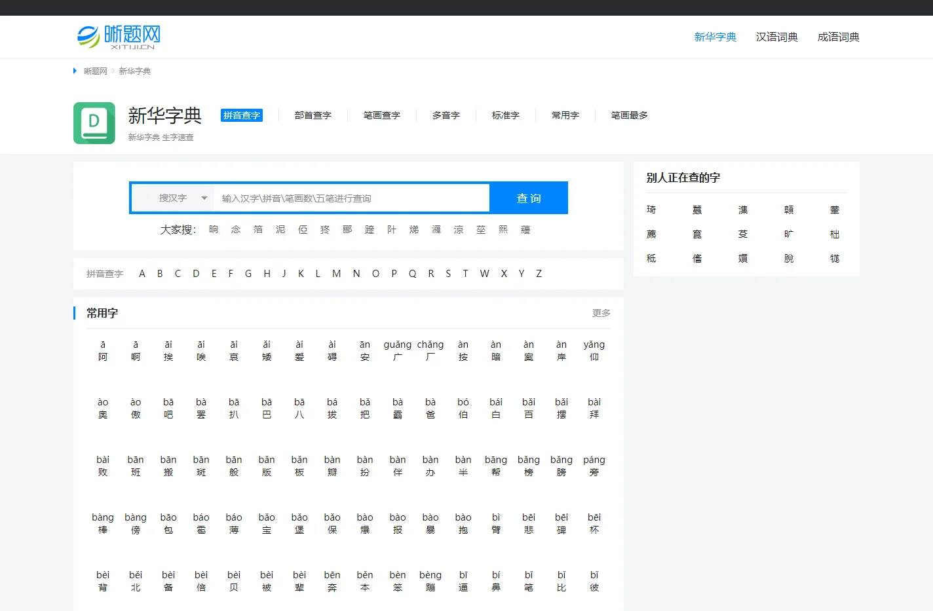Image resolution: width=933 pixels, height=611 pixels.
Task: Open character 北 with pinyin běi
Action: click(136, 581)
